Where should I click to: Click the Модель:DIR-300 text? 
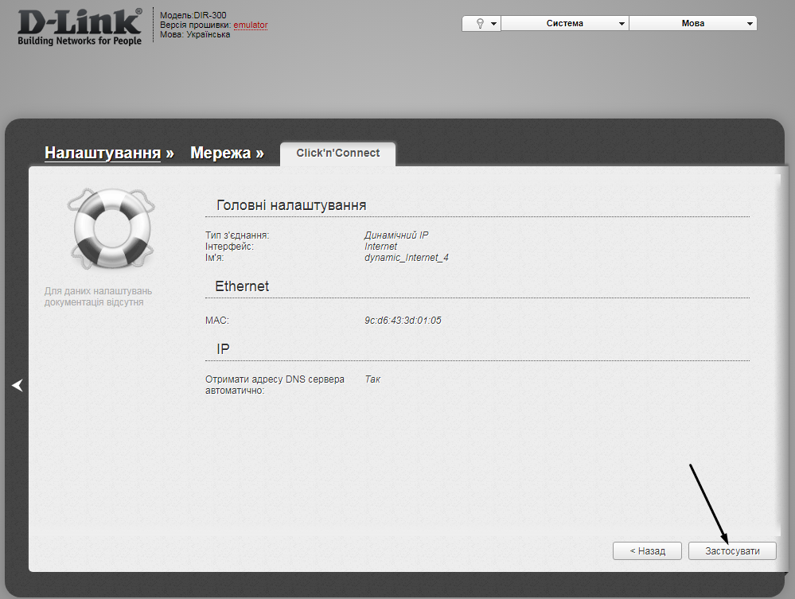tap(193, 15)
